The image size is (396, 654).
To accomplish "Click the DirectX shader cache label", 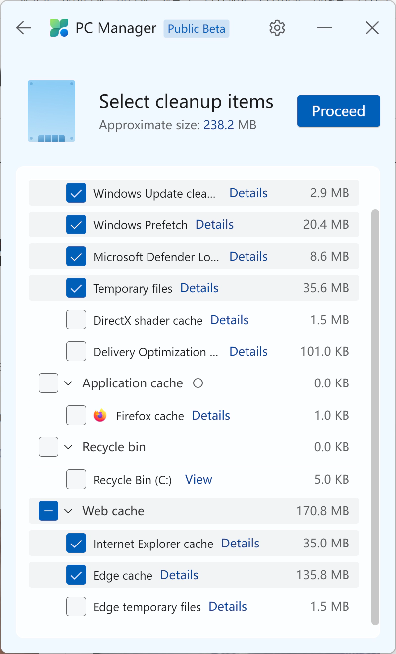I will pos(148,320).
